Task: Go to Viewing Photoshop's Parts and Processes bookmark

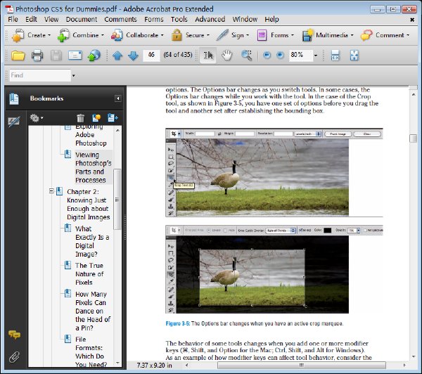Action: coord(93,167)
